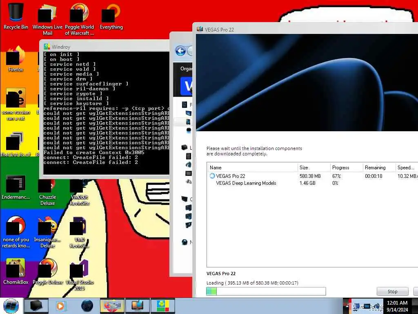Click the 580.38 MB size cell
Image resolution: width=418 pixels, height=314 pixels.
click(310, 176)
